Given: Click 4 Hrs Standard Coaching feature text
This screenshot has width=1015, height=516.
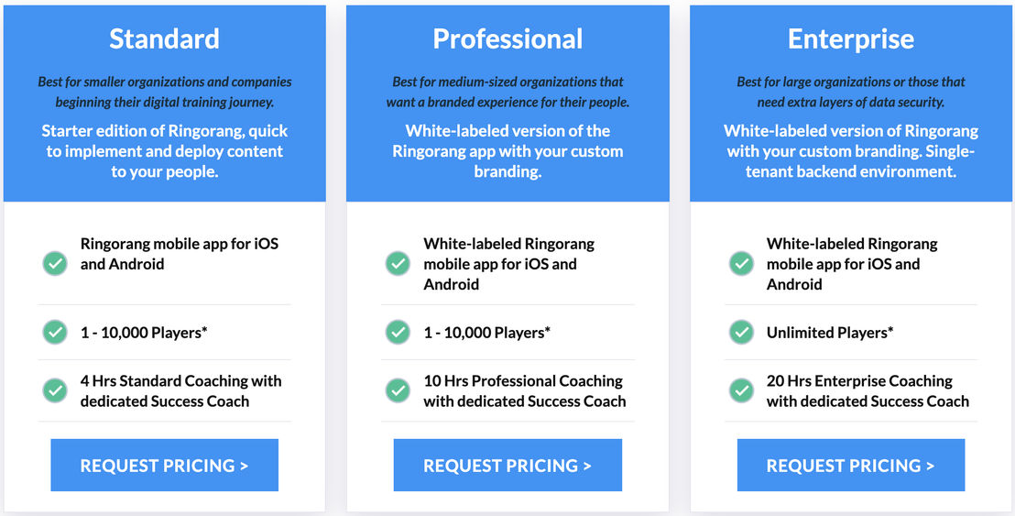Looking at the screenshot, I should click(x=180, y=390).
